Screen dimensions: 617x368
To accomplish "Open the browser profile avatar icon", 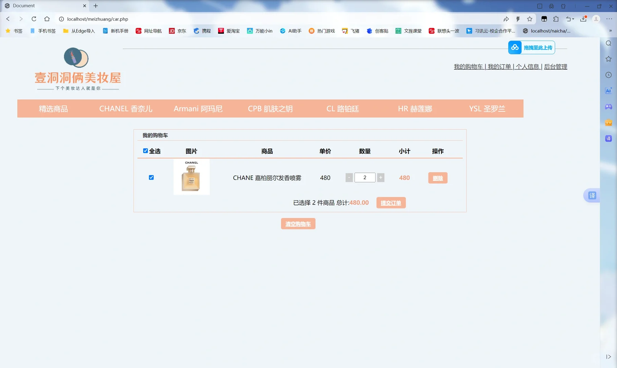I will point(596,19).
